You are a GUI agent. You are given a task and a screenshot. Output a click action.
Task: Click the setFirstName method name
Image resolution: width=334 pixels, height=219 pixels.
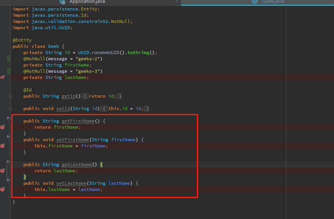point(72,140)
